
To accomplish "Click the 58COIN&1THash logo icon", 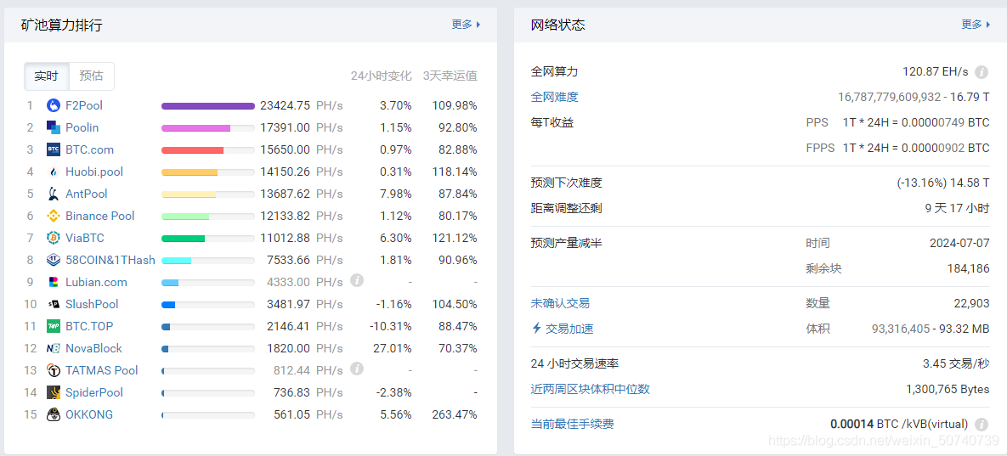I will point(54,260).
